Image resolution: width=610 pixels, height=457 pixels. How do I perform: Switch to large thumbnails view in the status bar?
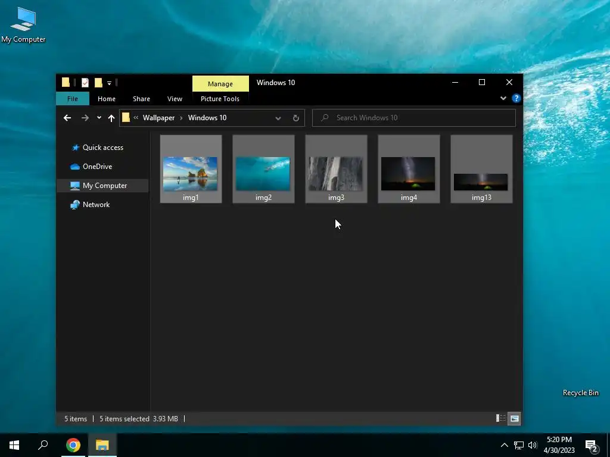[514, 418]
